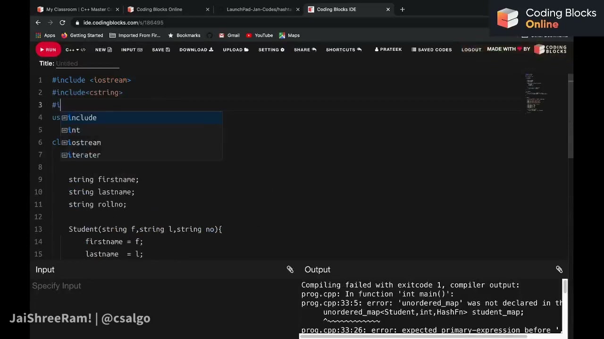The image size is (604, 339).
Task: Click the Coding Blocks logo in toolbar
Action: (x=550, y=49)
